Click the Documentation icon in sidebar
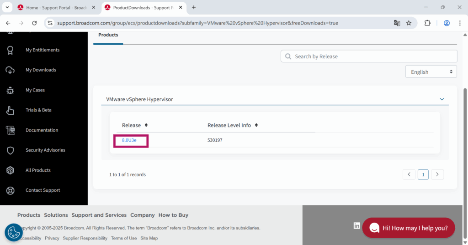 10,130
